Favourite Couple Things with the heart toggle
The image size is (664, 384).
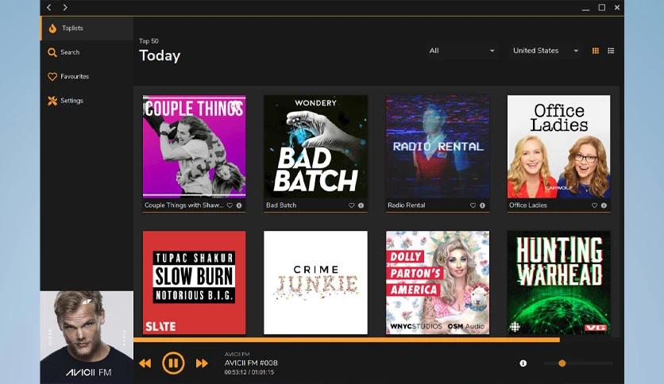(230, 205)
